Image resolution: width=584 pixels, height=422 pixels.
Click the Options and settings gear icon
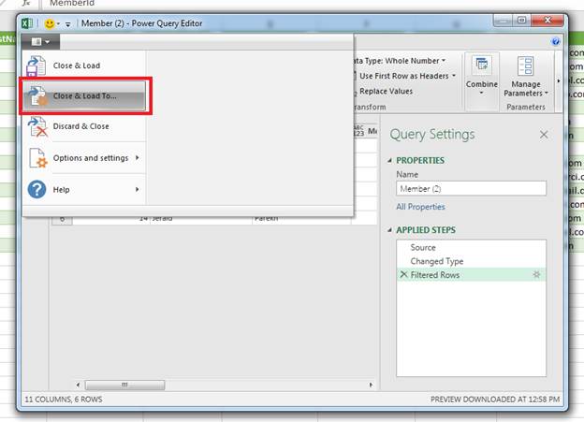[x=37, y=158]
